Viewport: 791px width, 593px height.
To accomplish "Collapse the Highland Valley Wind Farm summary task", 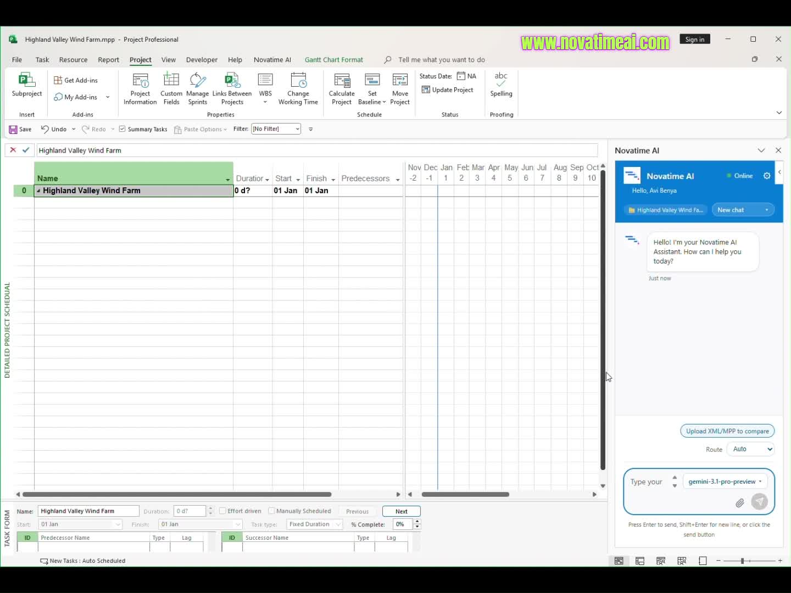I will coord(38,191).
